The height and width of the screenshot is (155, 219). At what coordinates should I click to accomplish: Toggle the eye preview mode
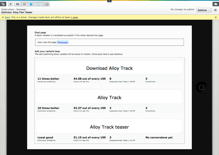pyautogui.click(x=18, y=4)
